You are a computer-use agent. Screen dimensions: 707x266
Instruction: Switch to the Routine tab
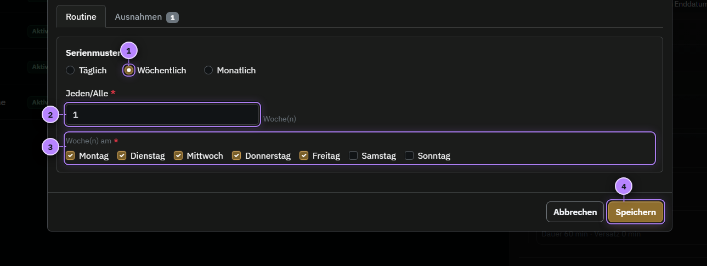pos(81,16)
